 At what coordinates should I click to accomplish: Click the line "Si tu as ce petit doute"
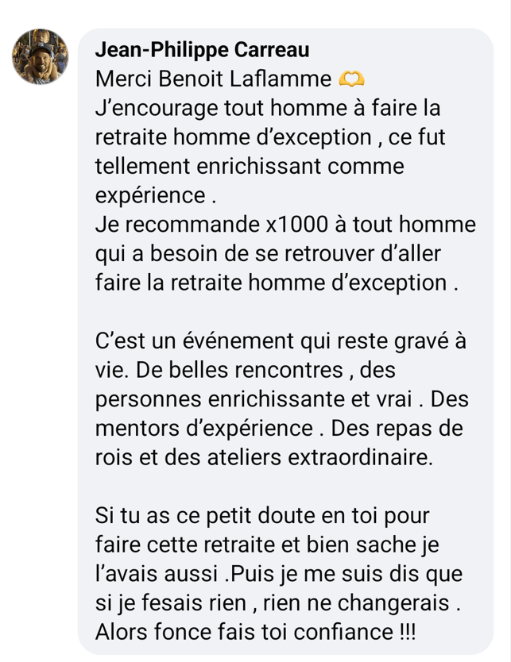tap(262, 516)
